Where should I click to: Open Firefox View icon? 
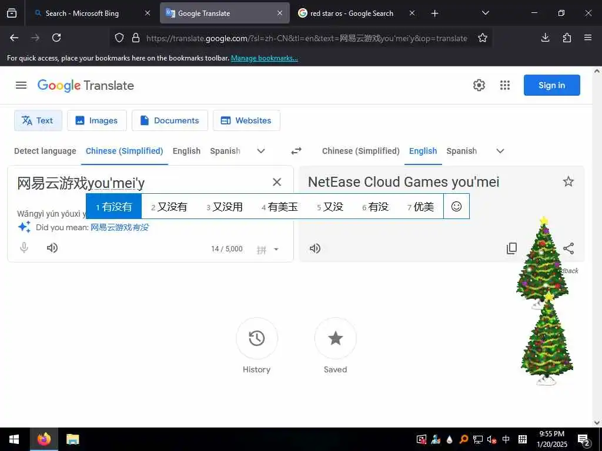pos(12,14)
